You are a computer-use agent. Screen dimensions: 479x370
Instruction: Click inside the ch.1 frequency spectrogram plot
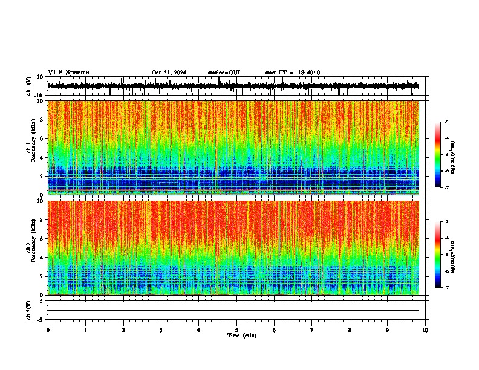coord(233,148)
